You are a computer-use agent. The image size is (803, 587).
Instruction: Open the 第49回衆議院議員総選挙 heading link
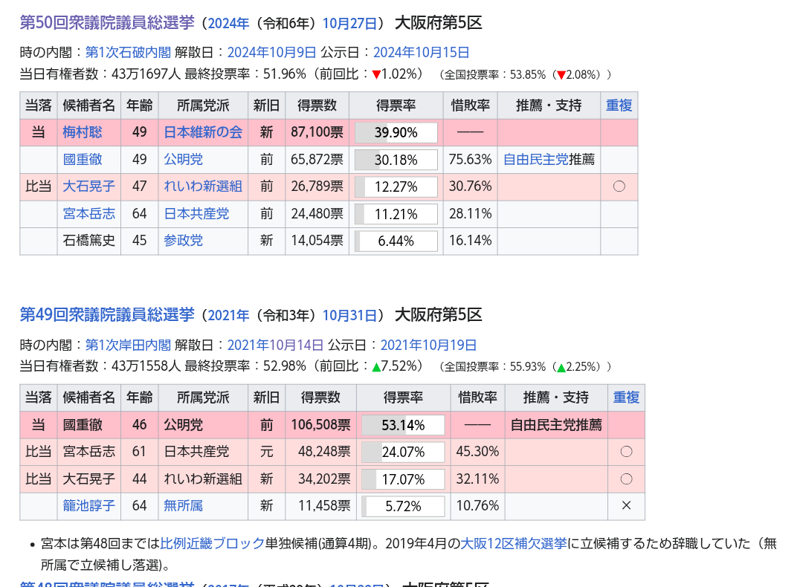[106, 315]
